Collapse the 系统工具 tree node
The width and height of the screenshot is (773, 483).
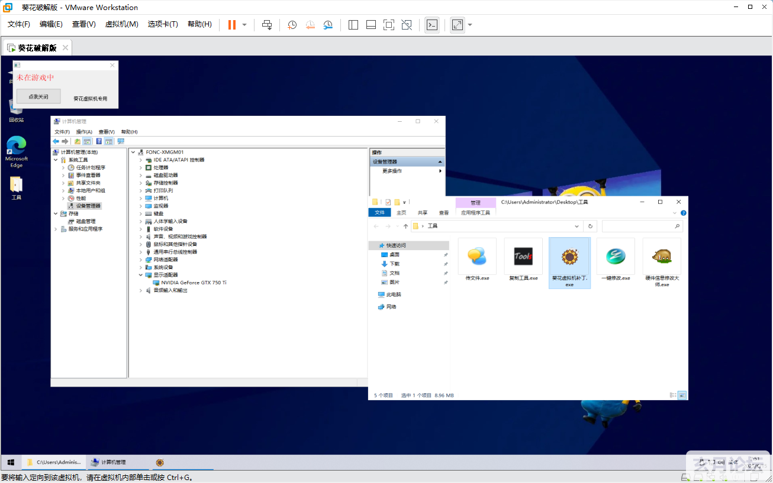56,160
